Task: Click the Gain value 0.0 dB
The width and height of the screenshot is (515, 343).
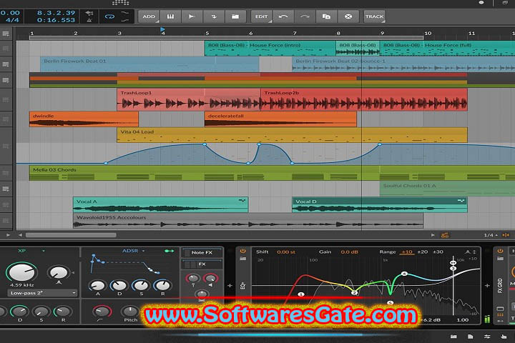Action: point(350,252)
